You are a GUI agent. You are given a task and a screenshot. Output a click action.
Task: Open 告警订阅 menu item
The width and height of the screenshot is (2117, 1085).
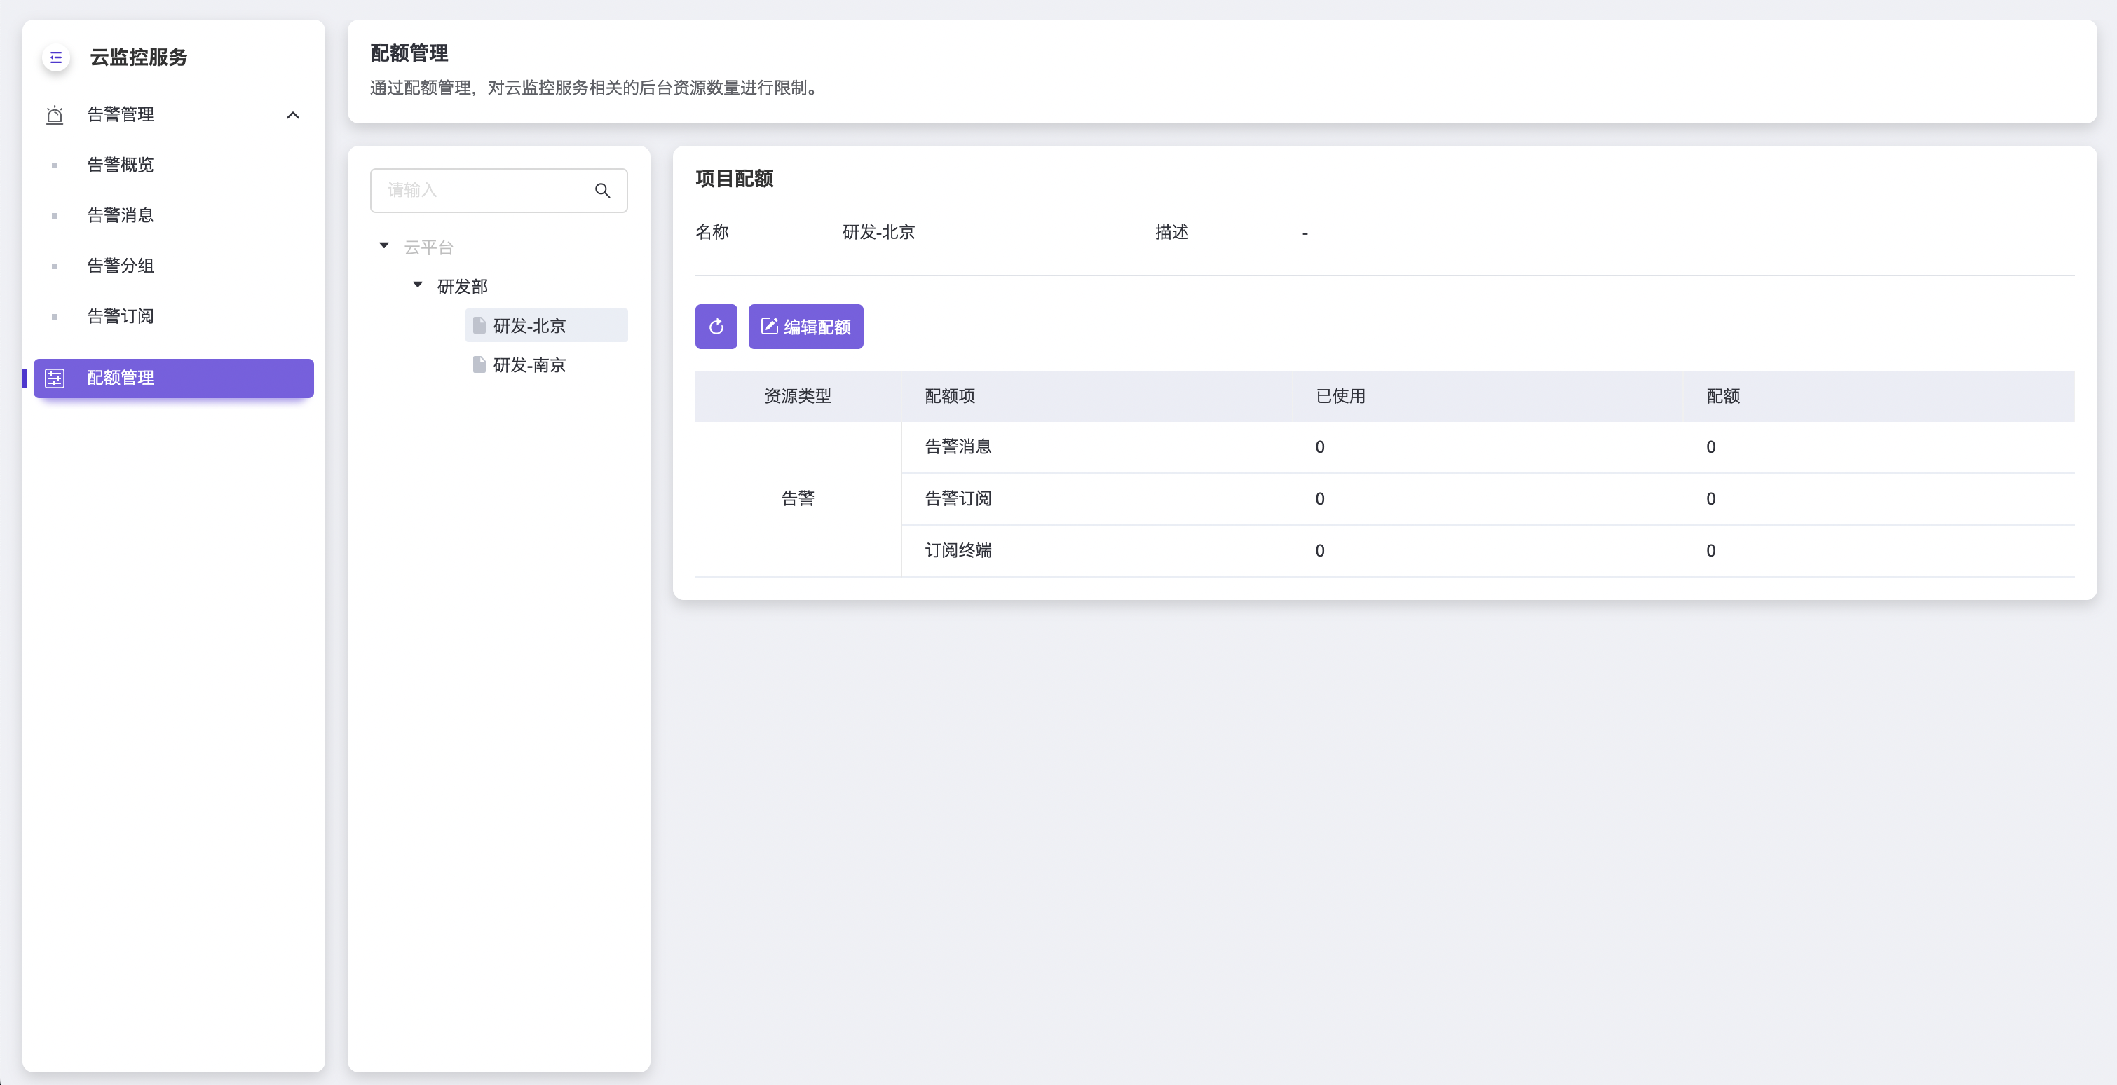(x=121, y=317)
